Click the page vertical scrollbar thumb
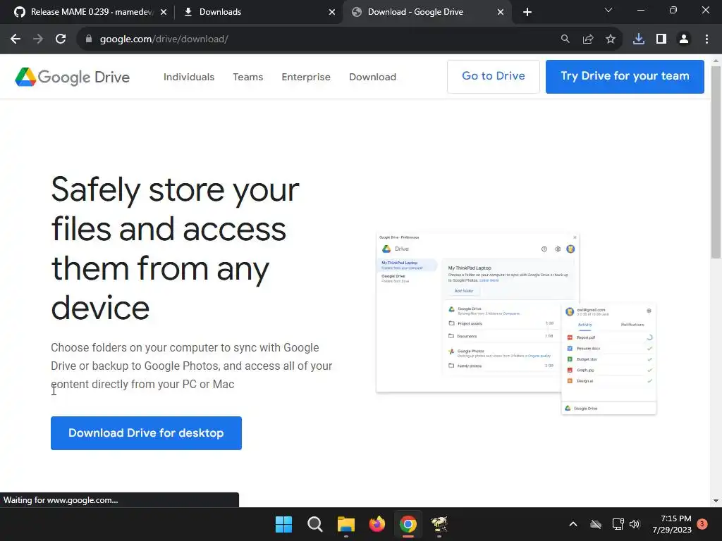 pos(716,162)
